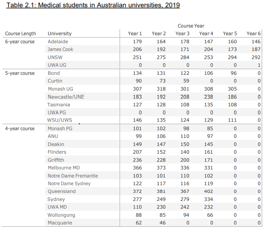Select the 'Newcastle/UNE' university name
The height and width of the screenshot is (227, 263).
pyautogui.click(x=66, y=97)
